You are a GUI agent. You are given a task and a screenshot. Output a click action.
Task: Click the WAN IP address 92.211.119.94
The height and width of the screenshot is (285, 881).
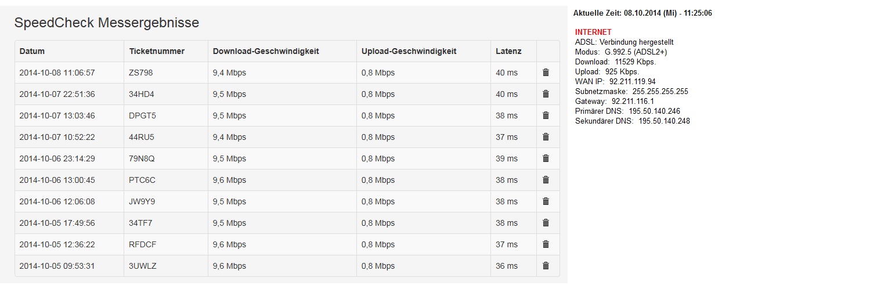click(x=633, y=82)
